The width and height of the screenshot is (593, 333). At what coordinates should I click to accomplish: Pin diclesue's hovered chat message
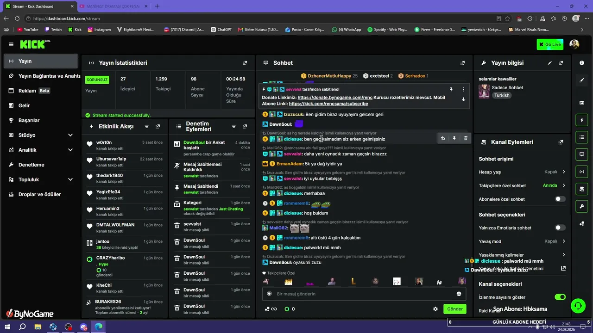tap(454, 138)
